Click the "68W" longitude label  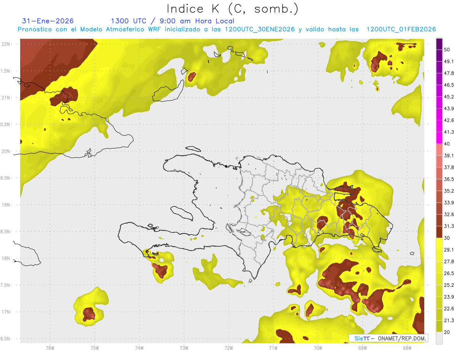407,348
